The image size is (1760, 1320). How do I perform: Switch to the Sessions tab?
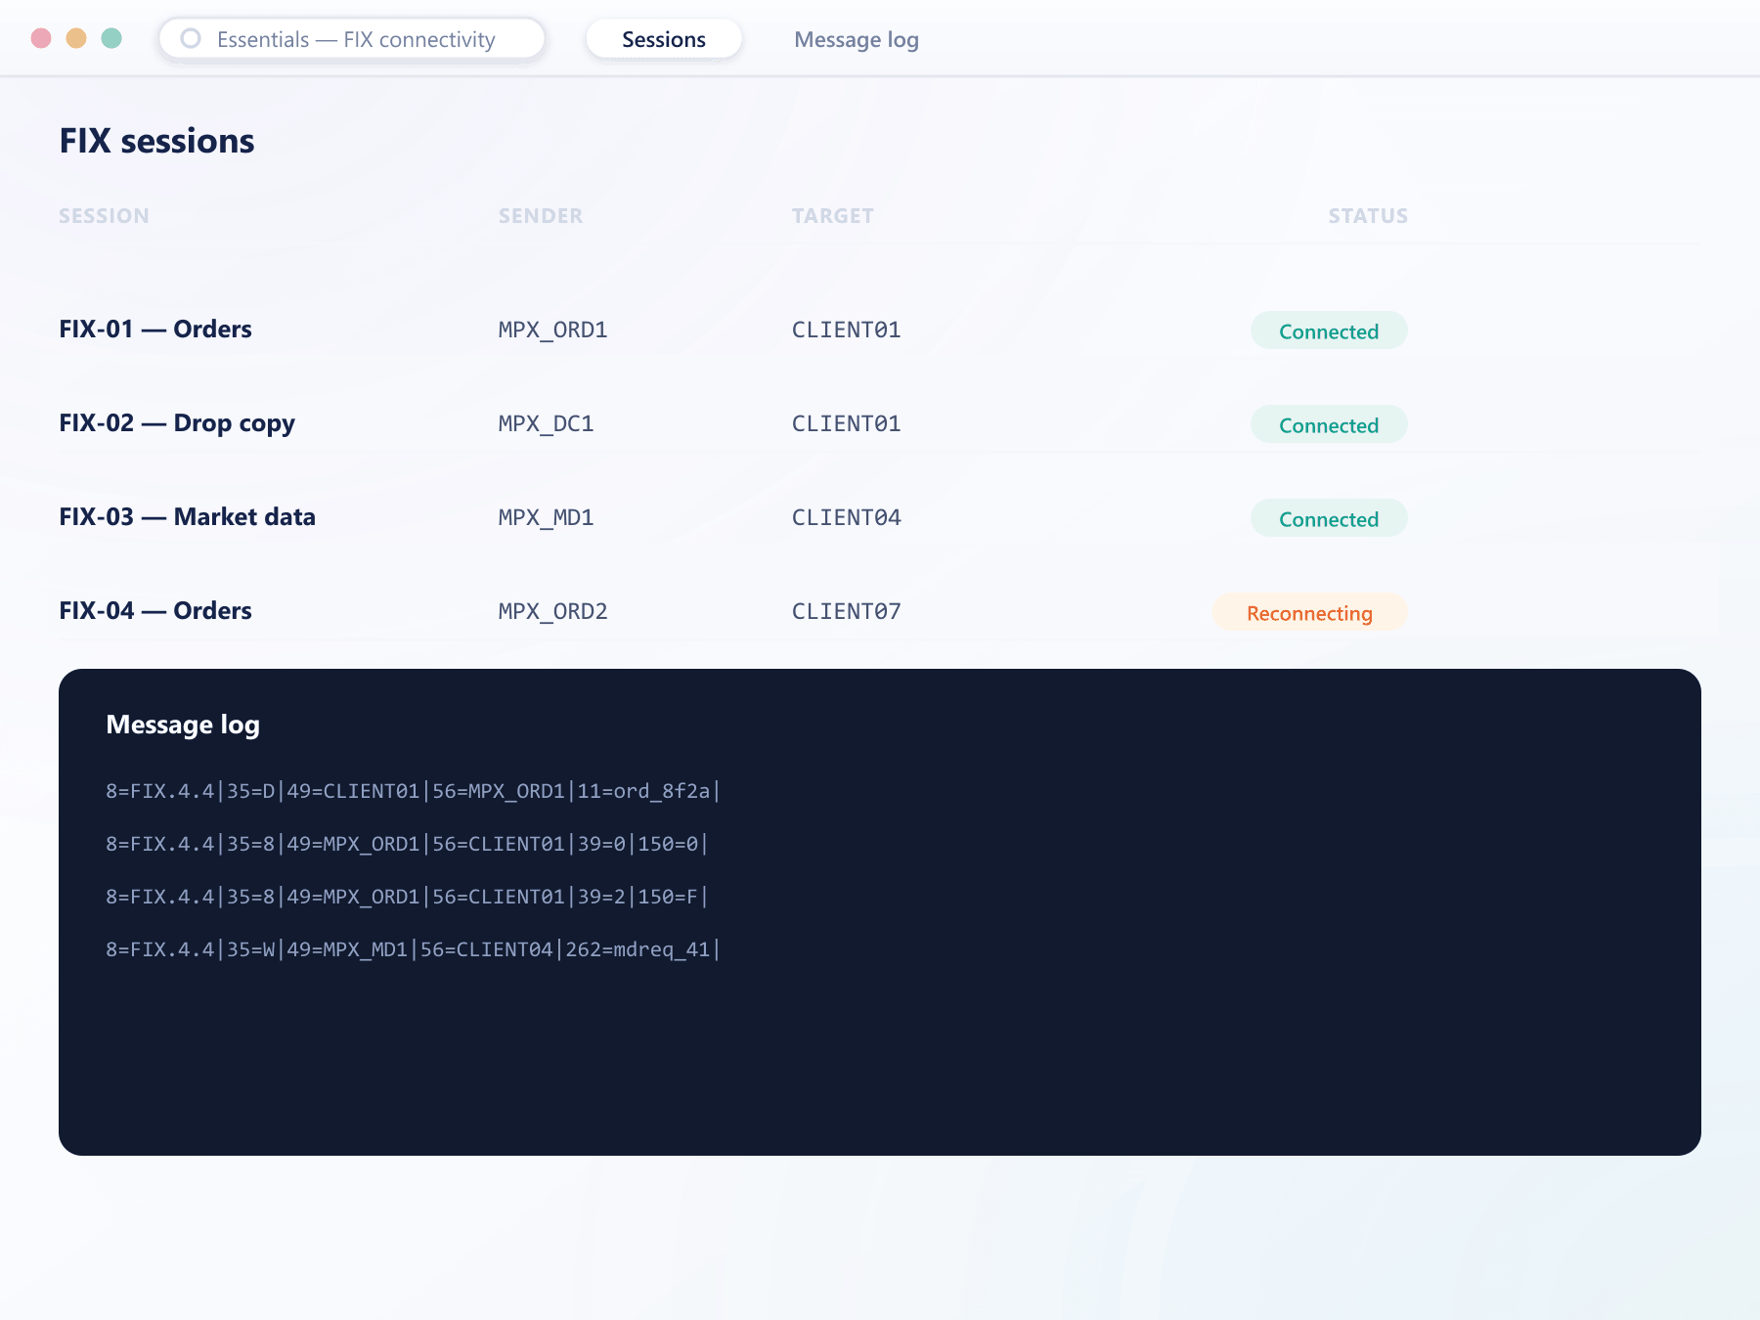pyautogui.click(x=664, y=39)
